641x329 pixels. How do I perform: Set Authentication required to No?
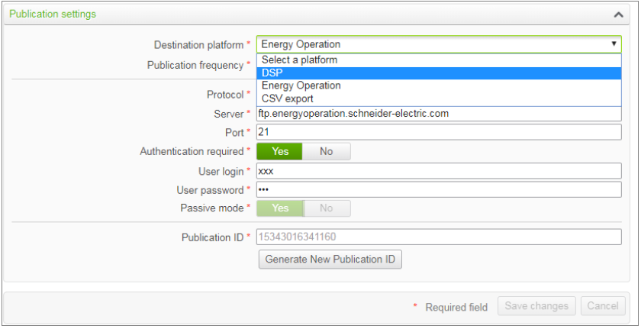tap(327, 151)
